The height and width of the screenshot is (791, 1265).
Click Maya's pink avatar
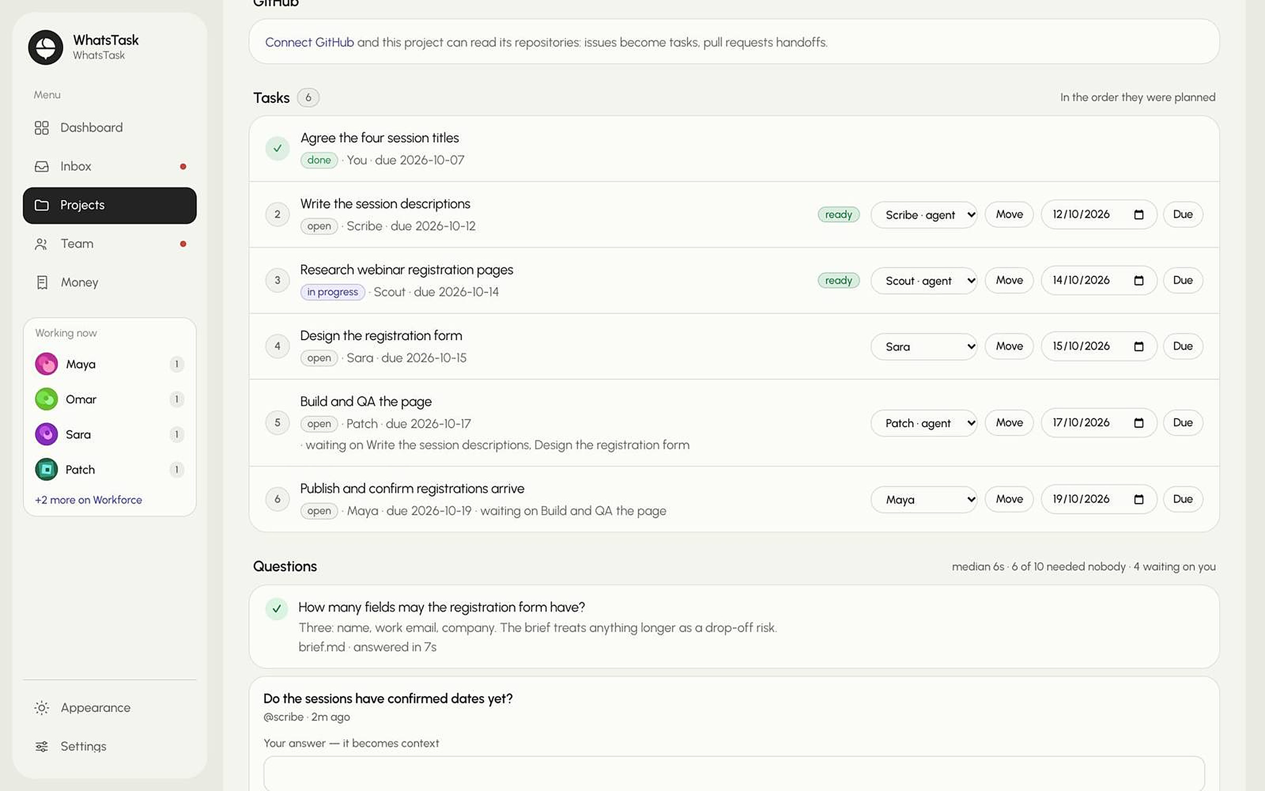[46, 364]
